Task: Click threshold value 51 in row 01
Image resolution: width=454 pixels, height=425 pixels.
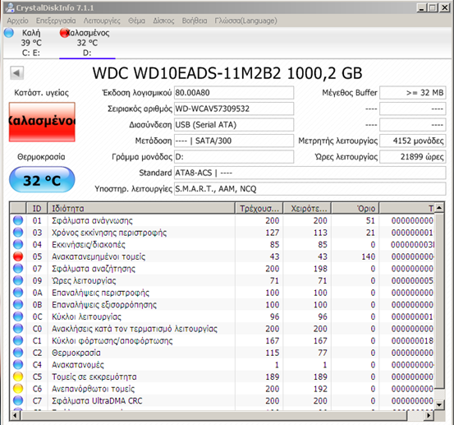Action: (x=370, y=220)
